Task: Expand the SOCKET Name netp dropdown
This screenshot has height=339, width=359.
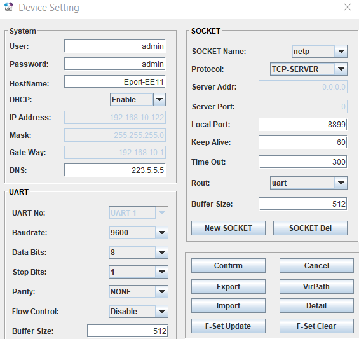Action: [x=320, y=51]
